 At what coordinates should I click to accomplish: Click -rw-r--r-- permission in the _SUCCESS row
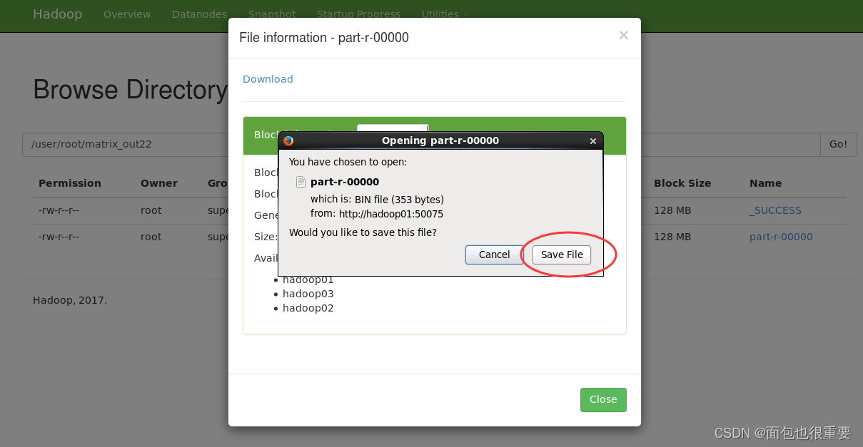coord(59,210)
